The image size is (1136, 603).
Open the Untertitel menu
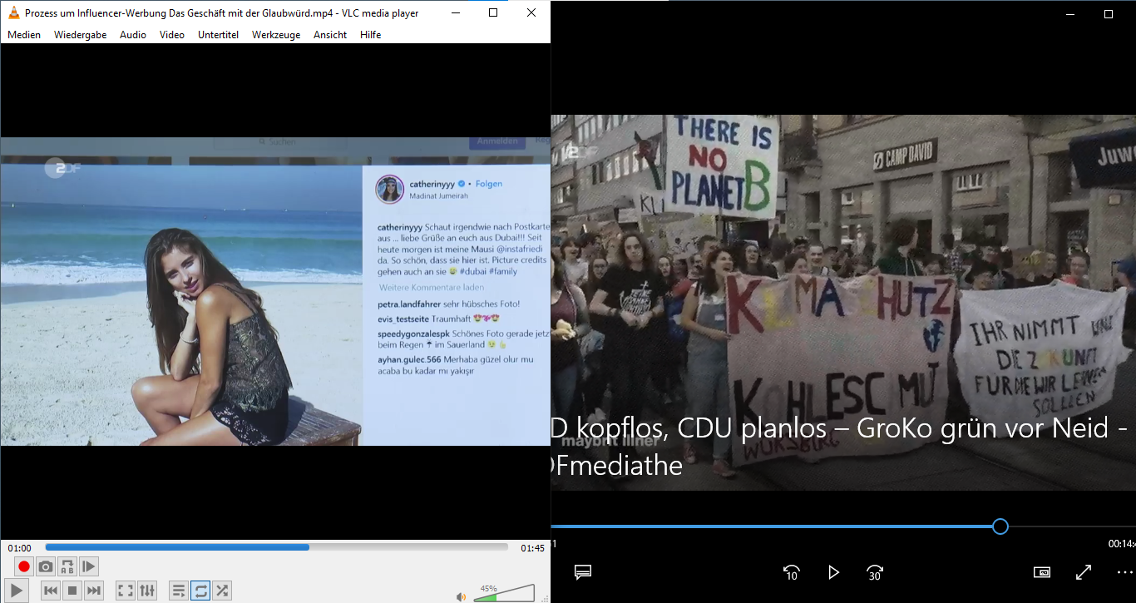pyautogui.click(x=218, y=35)
